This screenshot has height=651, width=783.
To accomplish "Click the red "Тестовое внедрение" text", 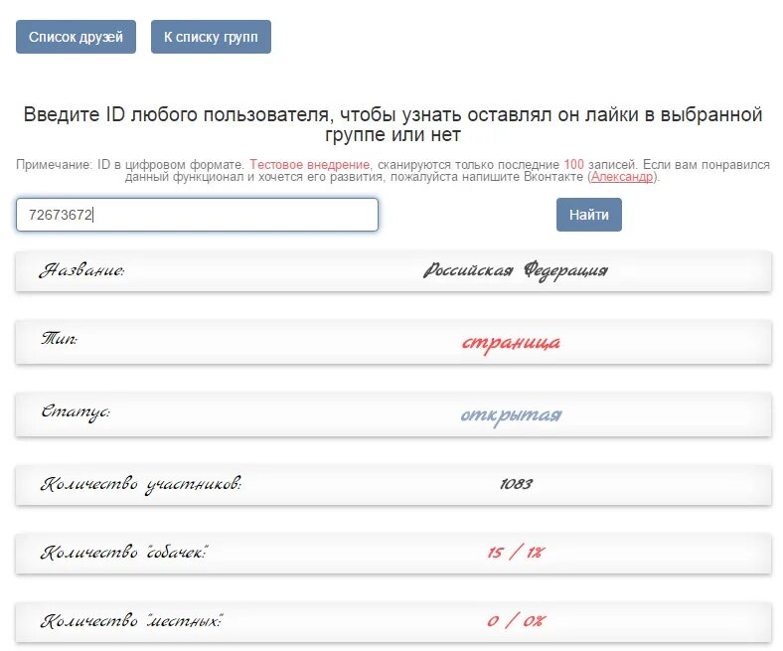I will (x=310, y=163).
